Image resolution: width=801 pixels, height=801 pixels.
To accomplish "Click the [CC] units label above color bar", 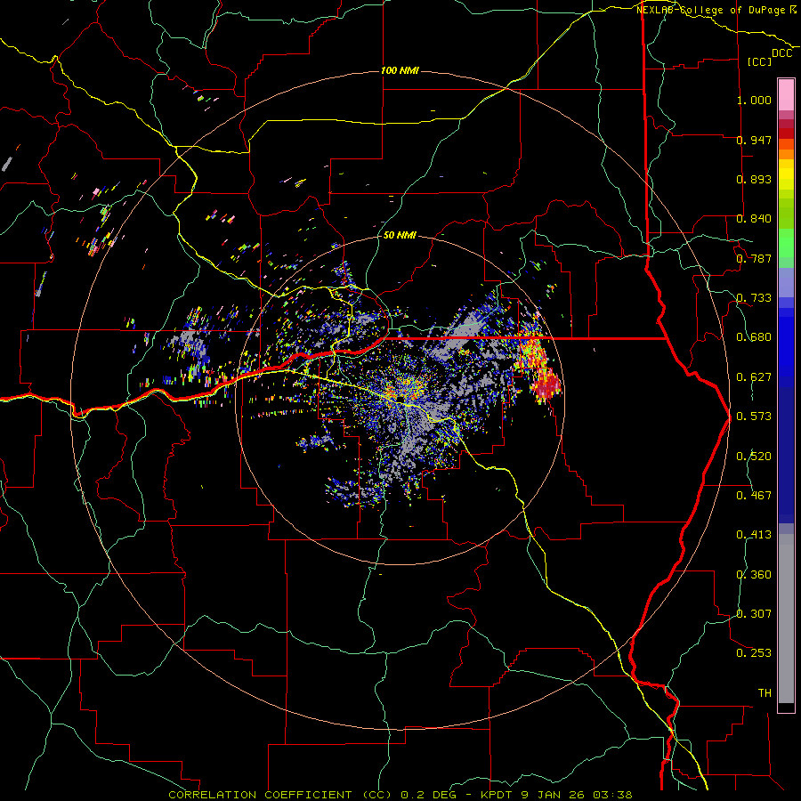I will click(x=760, y=61).
